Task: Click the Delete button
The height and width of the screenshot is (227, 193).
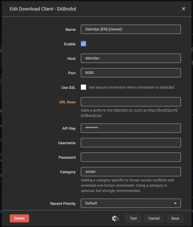Action: 19,218
